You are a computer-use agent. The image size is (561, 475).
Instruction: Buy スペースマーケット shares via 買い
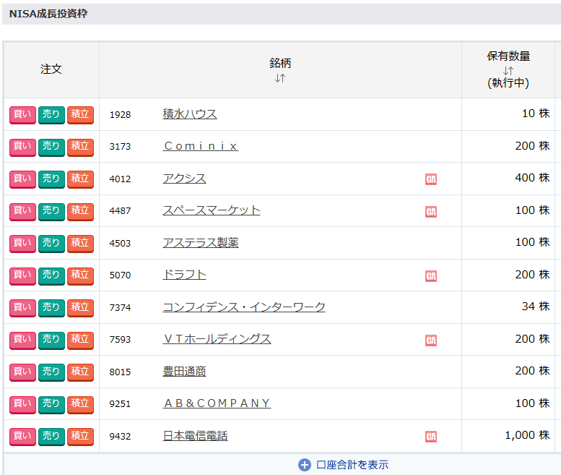[x=22, y=212]
